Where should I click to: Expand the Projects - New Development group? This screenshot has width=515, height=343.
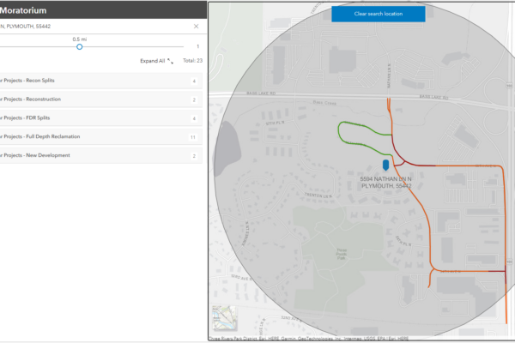click(100, 155)
